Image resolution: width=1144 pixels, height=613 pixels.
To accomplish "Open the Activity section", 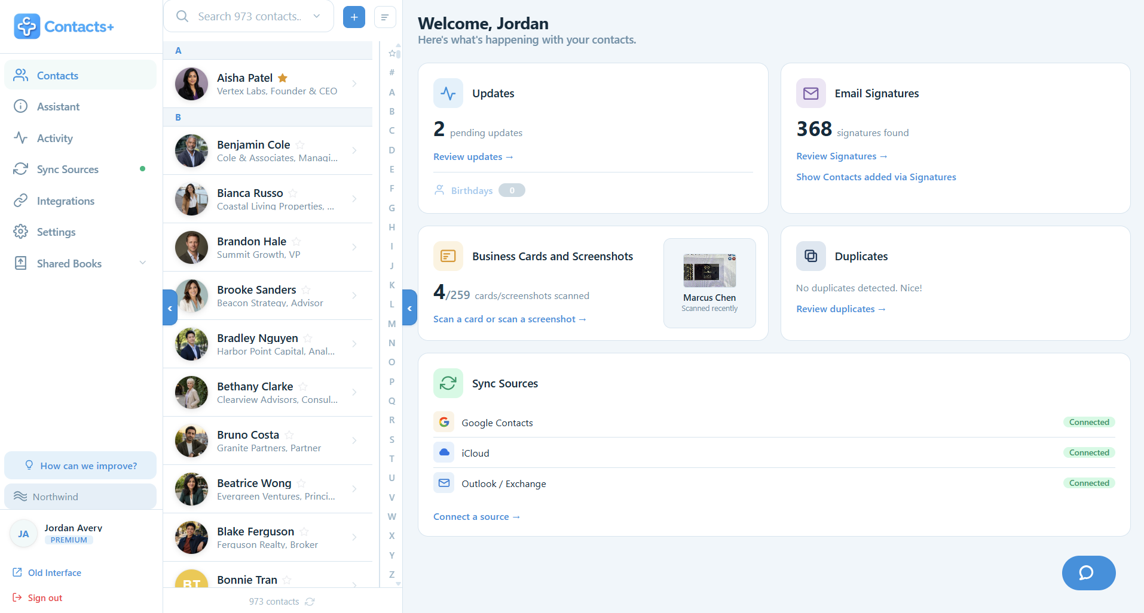I will [x=80, y=138].
